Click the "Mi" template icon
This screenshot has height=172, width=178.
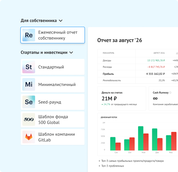pyautogui.click(x=29, y=84)
